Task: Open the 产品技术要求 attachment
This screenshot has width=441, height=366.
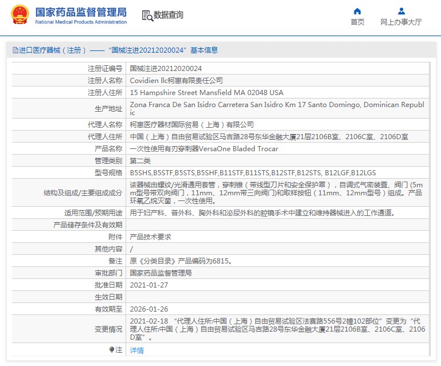Action: tap(150, 237)
